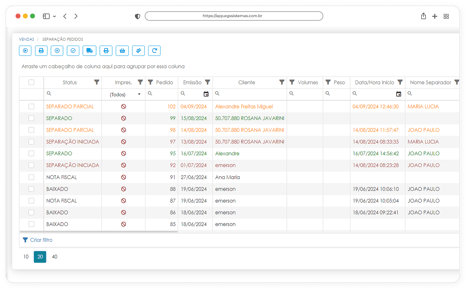Set page size to 40

54,257
